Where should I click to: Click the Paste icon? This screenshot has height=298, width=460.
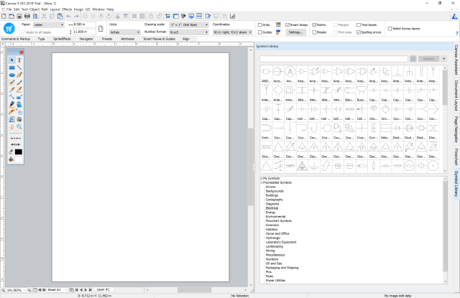pos(60,16)
